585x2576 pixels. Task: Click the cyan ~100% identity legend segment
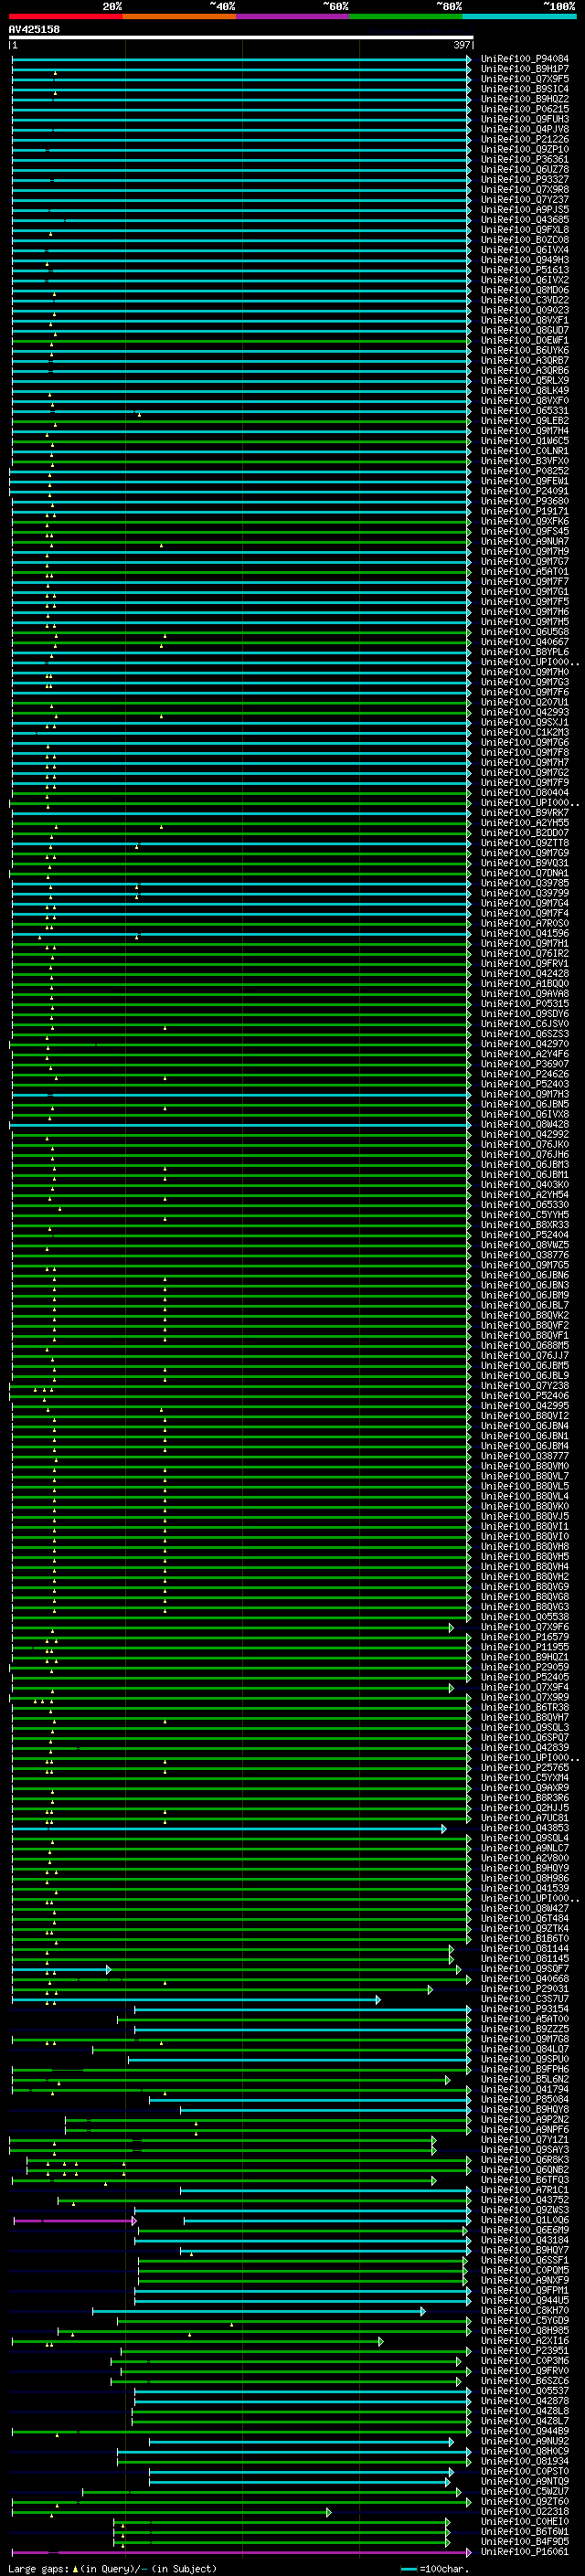(x=519, y=16)
